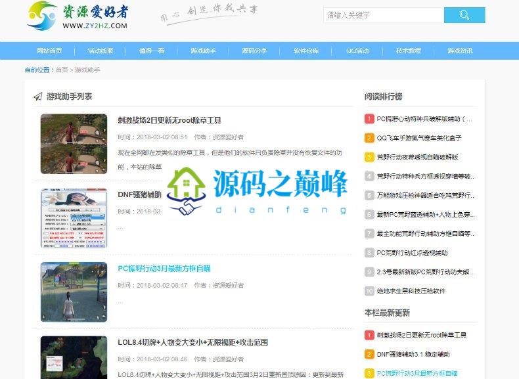This screenshot has height=379, width=519.
Task: Open latest update DNF骚猪辅助3.1 稳定辅助
Action: pyautogui.click(x=413, y=354)
